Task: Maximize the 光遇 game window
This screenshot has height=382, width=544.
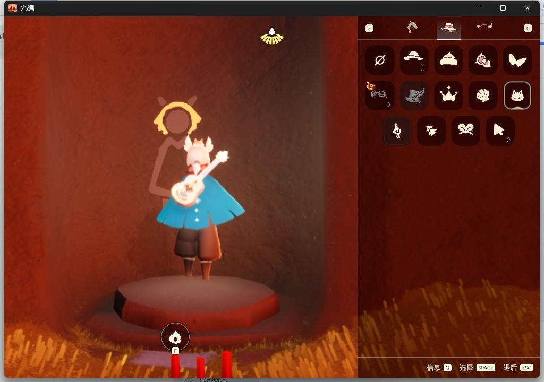Action: point(503,8)
